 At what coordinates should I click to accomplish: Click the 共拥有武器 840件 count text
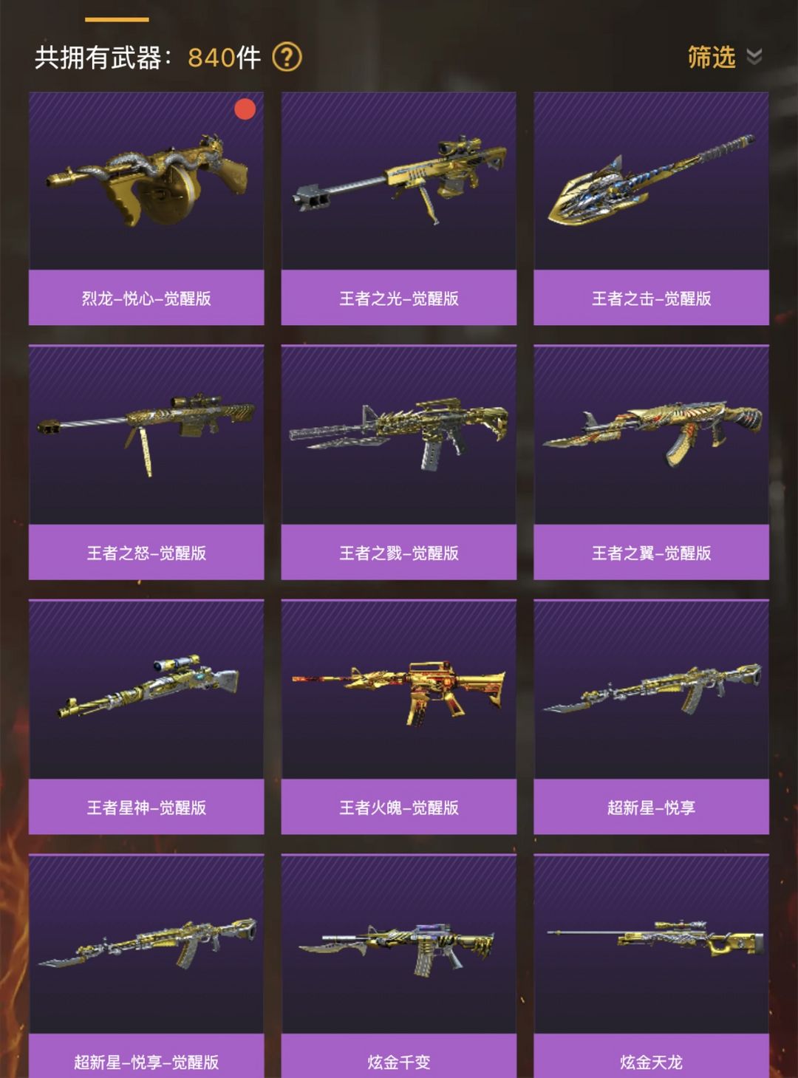pyautogui.click(x=148, y=57)
